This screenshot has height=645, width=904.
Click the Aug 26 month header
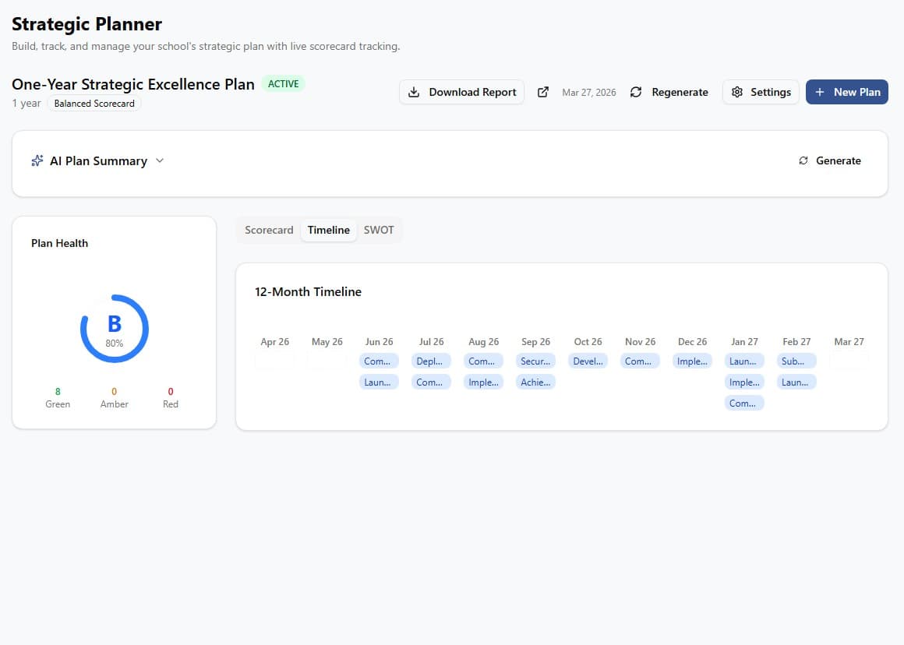point(483,342)
